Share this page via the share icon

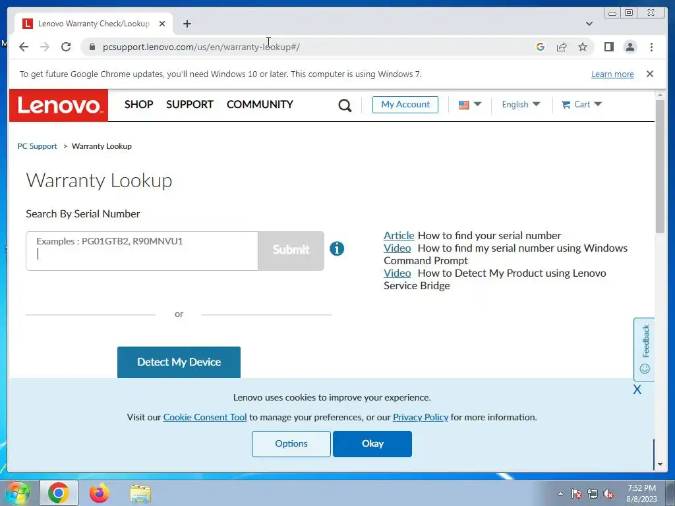point(562,47)
